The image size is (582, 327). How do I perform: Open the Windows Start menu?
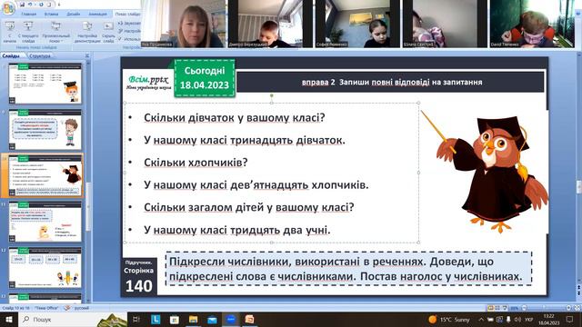(x=8, y=319)
